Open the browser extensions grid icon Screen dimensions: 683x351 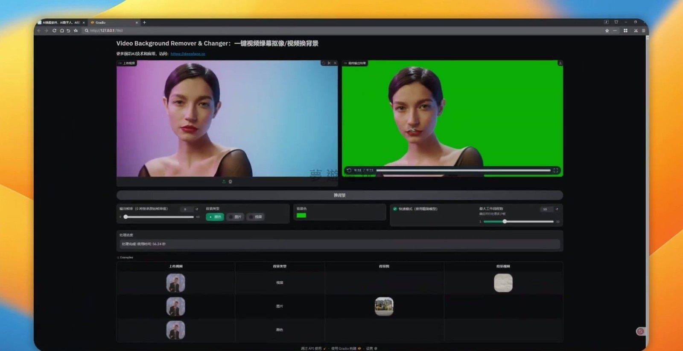pyautogui.click(x=625, y=31)
